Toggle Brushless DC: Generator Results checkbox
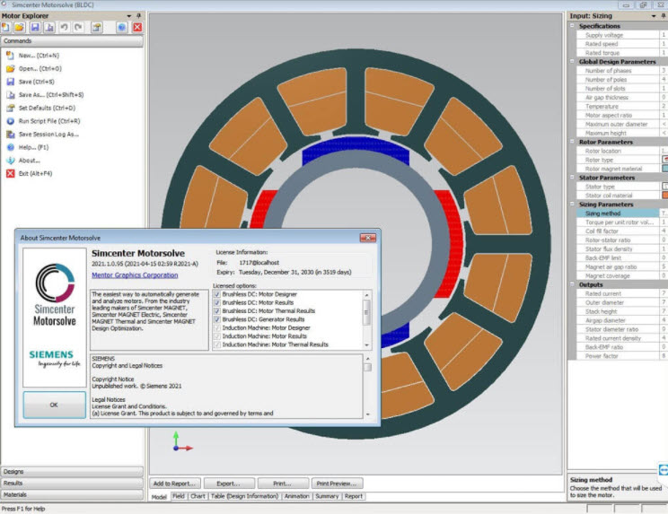Image resolution: width=668 pixels, height=514 pixels. coord(217,319)
